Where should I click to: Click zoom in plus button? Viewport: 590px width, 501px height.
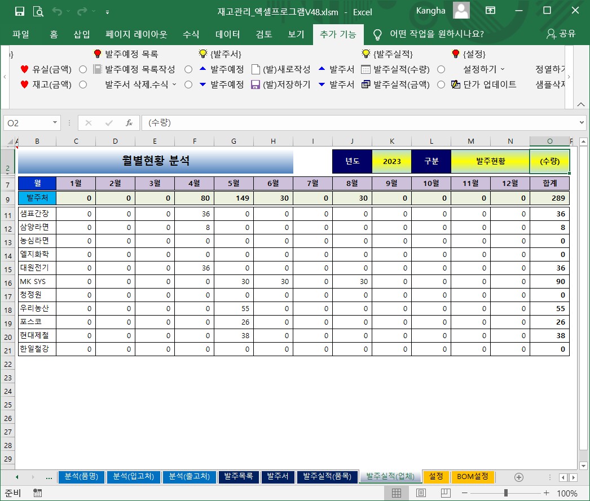(x=547, y=493)
